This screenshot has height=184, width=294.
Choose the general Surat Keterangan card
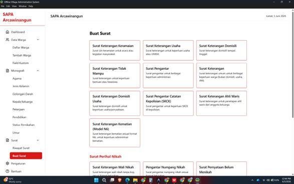(221, 76)
